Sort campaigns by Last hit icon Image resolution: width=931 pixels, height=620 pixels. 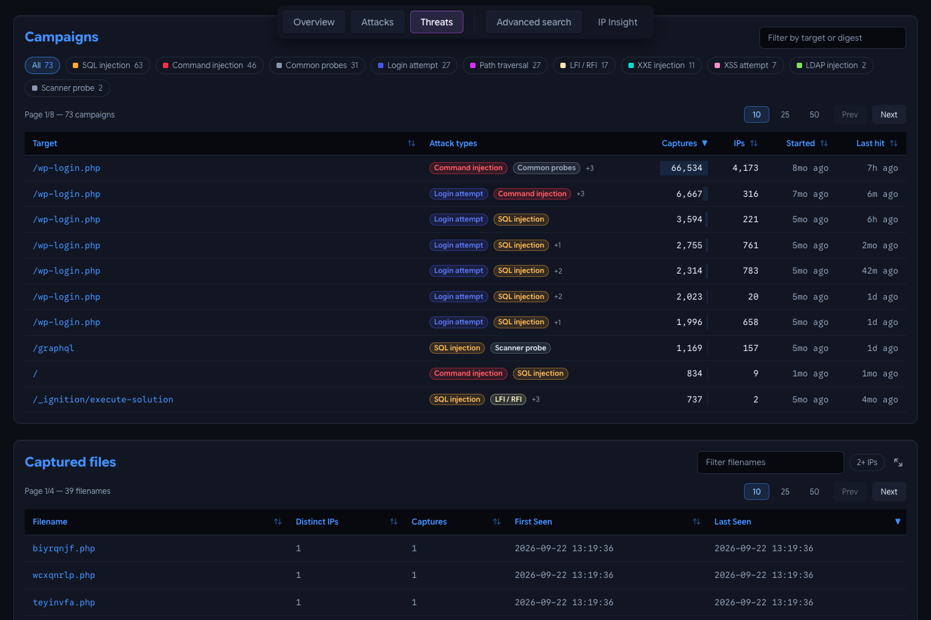coord(894,143)
